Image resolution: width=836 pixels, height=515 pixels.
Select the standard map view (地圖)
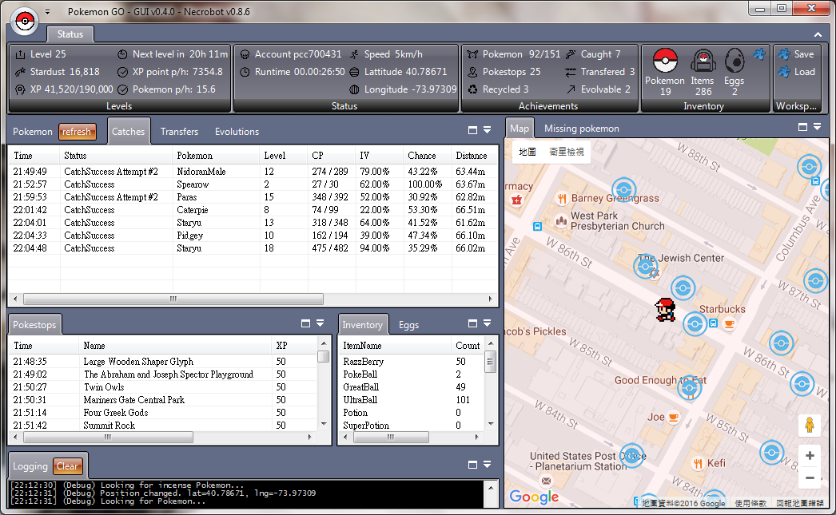click(527, 152)
